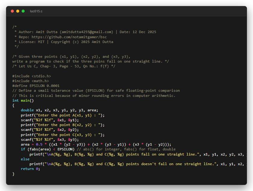253x191 pixels.
Task: Click the 'This is critical because' comment line
Action: 94,96
